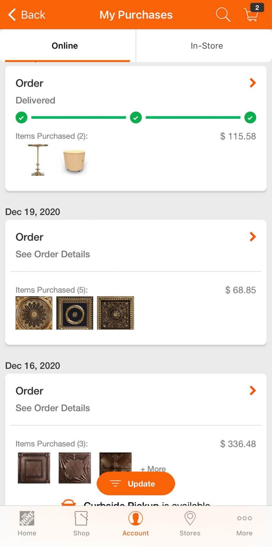Viewport: 272px width, 547px height.
Task: Tap the search magnifier icon
Action: (223, 15)
